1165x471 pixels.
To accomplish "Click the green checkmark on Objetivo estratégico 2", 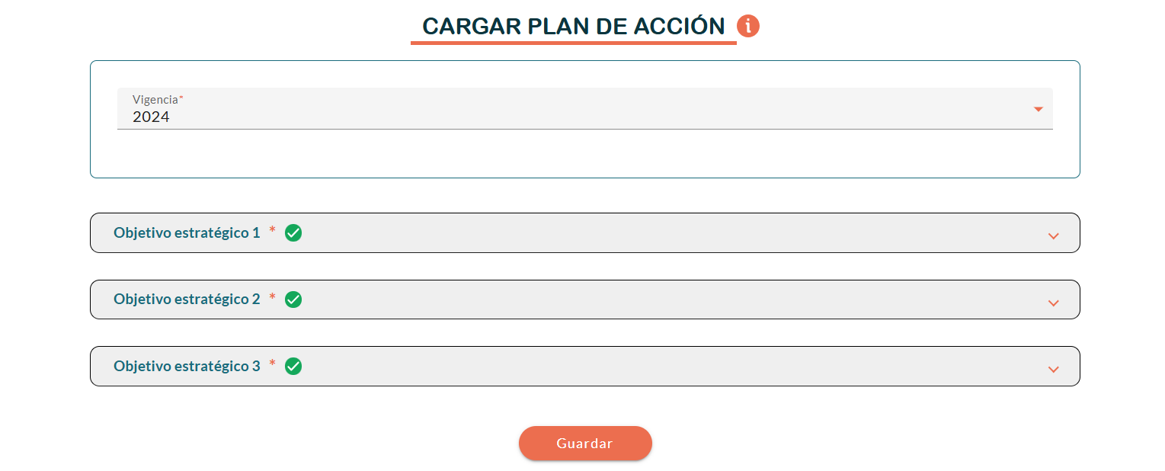I will pos(293,300).
